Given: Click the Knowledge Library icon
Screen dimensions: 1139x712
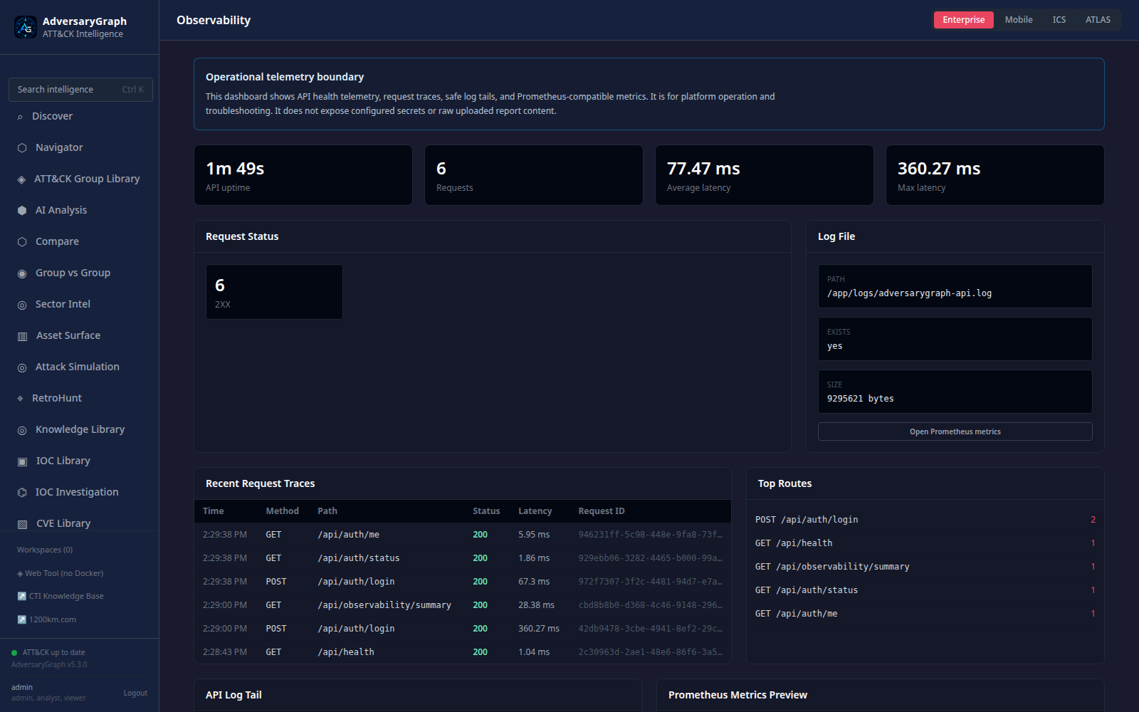Looking at the screenshot, I should point(22,430).
